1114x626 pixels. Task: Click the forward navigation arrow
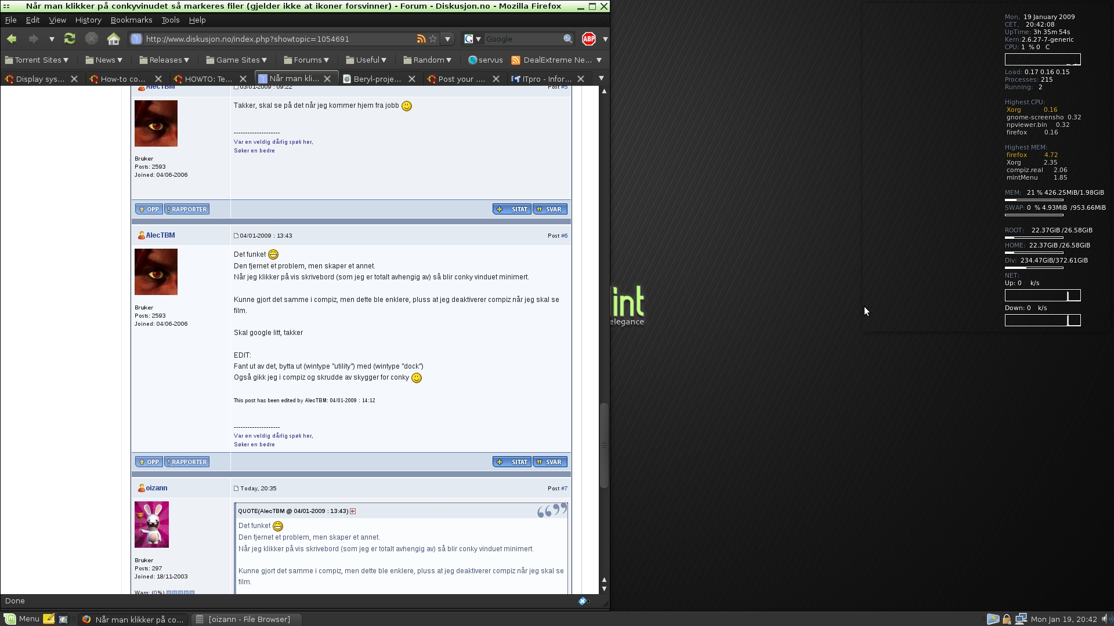tap(33, 39)
